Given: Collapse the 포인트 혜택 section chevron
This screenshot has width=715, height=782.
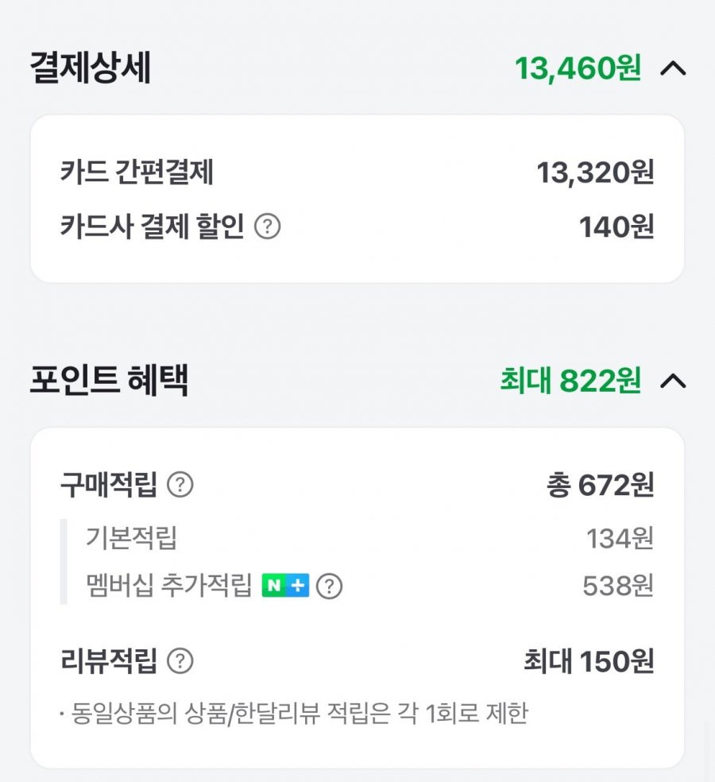Looking at the screenshot, I should pos(673,381).
